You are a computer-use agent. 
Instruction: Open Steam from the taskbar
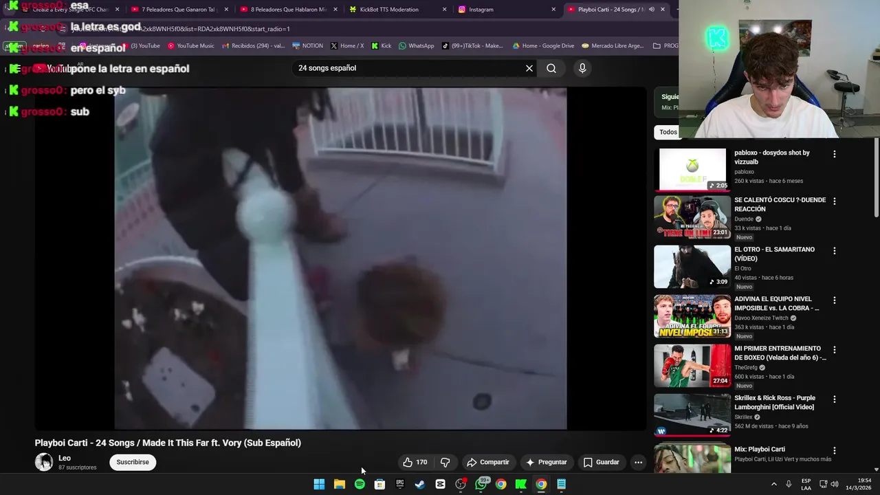pos(420,484)
